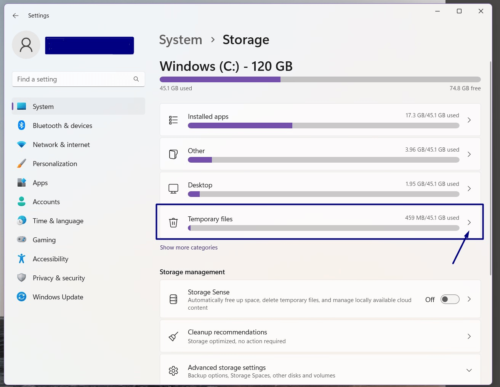Navigate to Apps settings
The width and height of the screenshot is (500, 387).
point(79,182)
